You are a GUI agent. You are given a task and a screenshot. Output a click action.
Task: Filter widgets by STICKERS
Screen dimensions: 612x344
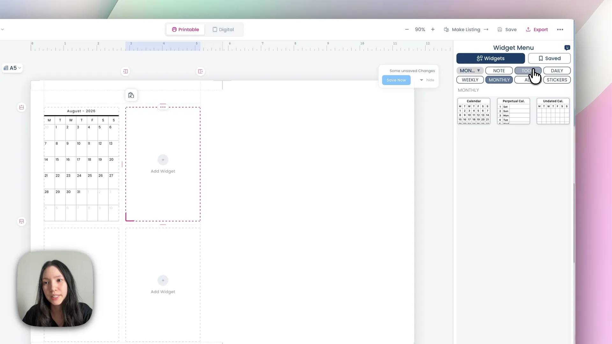557,80
